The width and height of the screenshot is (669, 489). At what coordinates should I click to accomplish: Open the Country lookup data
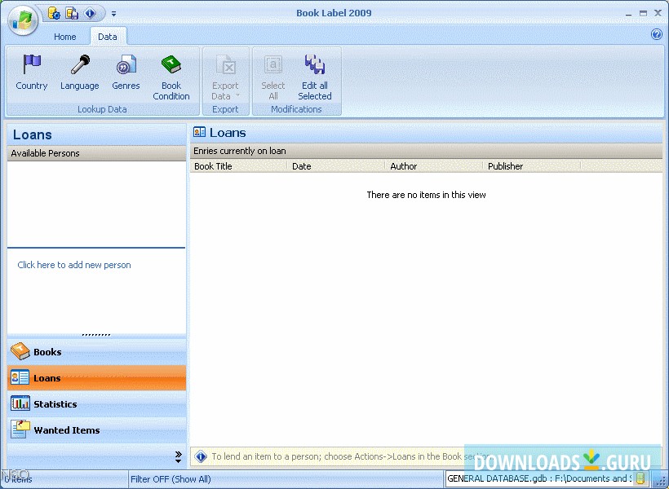click(x=32, y=73)
